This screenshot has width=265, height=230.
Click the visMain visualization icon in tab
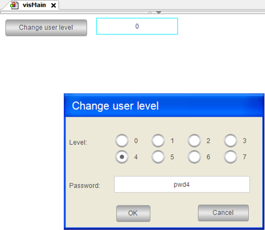14,5
